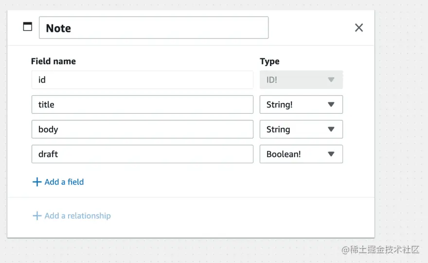Image resolution: width=428 pixels, height=263 pixels.
Task: Close the Note model card
Action: (x=359, y=28)
